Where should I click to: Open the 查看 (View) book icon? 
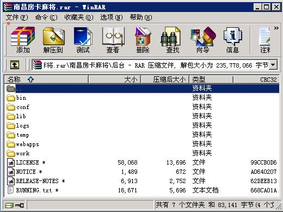113,40
